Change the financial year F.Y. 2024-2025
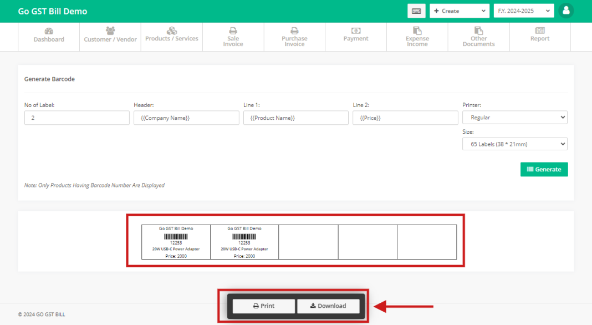592x325 pixels. click(523, 11)
